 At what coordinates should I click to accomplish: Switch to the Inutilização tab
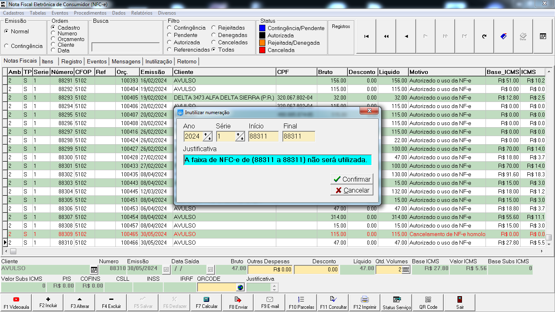(x=159, y=62)
